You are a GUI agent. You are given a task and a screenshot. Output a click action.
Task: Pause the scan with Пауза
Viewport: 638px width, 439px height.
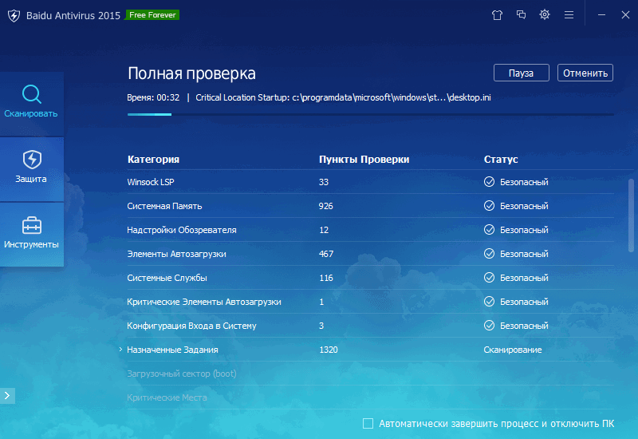[x=522, y=73]
